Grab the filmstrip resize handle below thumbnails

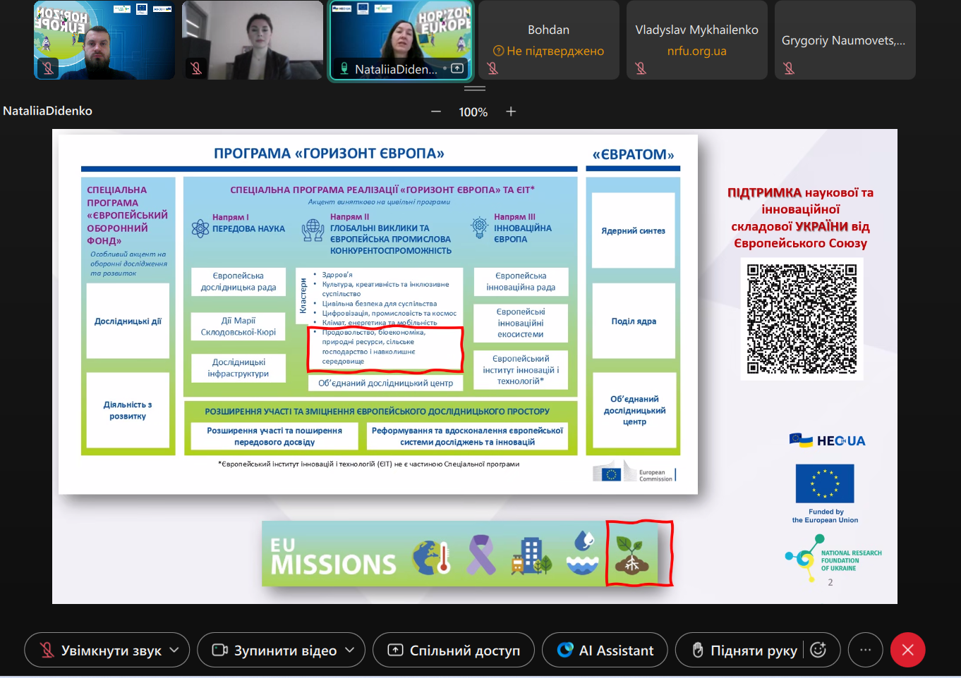point(474,89)
